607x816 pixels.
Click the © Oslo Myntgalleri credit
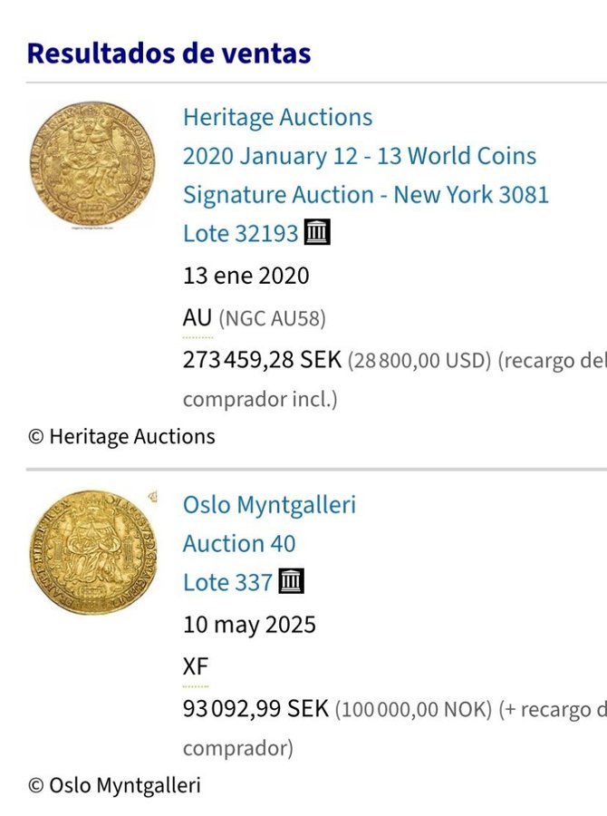point(114,785)
